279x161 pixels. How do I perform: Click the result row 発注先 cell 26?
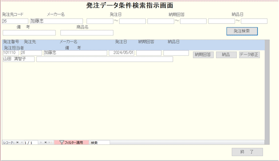(x=31, y=53)
